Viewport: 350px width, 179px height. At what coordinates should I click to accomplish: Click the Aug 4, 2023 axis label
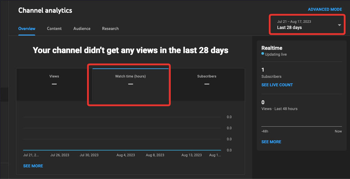(126, 155)
